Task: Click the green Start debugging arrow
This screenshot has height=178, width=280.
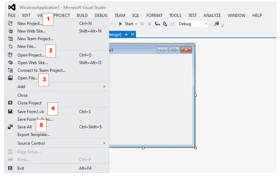Action: [x=121, y=24]
